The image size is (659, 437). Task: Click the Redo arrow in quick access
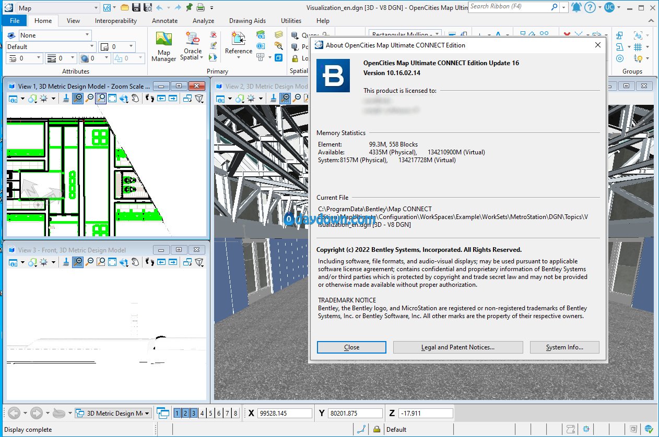tap(178, 7)
